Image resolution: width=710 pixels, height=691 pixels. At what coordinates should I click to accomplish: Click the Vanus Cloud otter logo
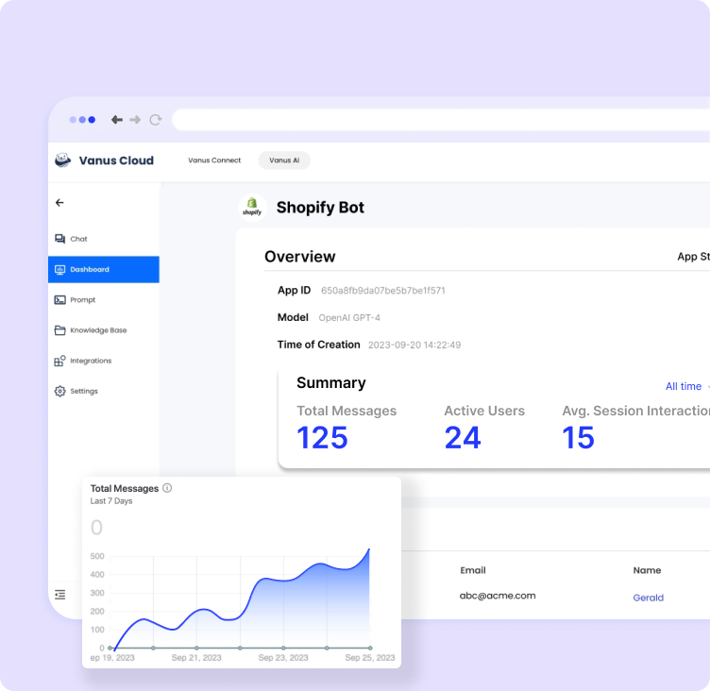(63, 160)
